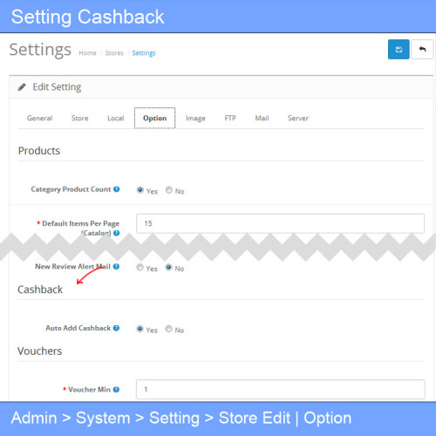Click help icon next to Default Items Per Page

[x=117, y=233]
